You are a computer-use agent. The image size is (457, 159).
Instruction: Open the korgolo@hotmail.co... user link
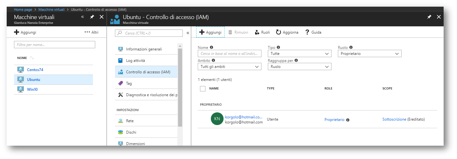pyautogui.click(x=244, y=117)
